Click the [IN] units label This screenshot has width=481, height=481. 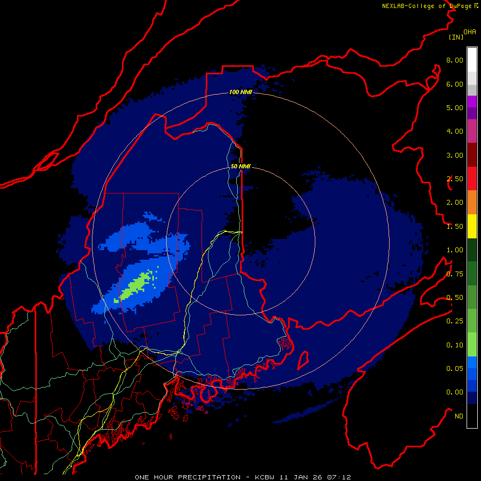[x=456, y=37]
